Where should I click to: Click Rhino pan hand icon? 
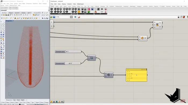[21, 15]
